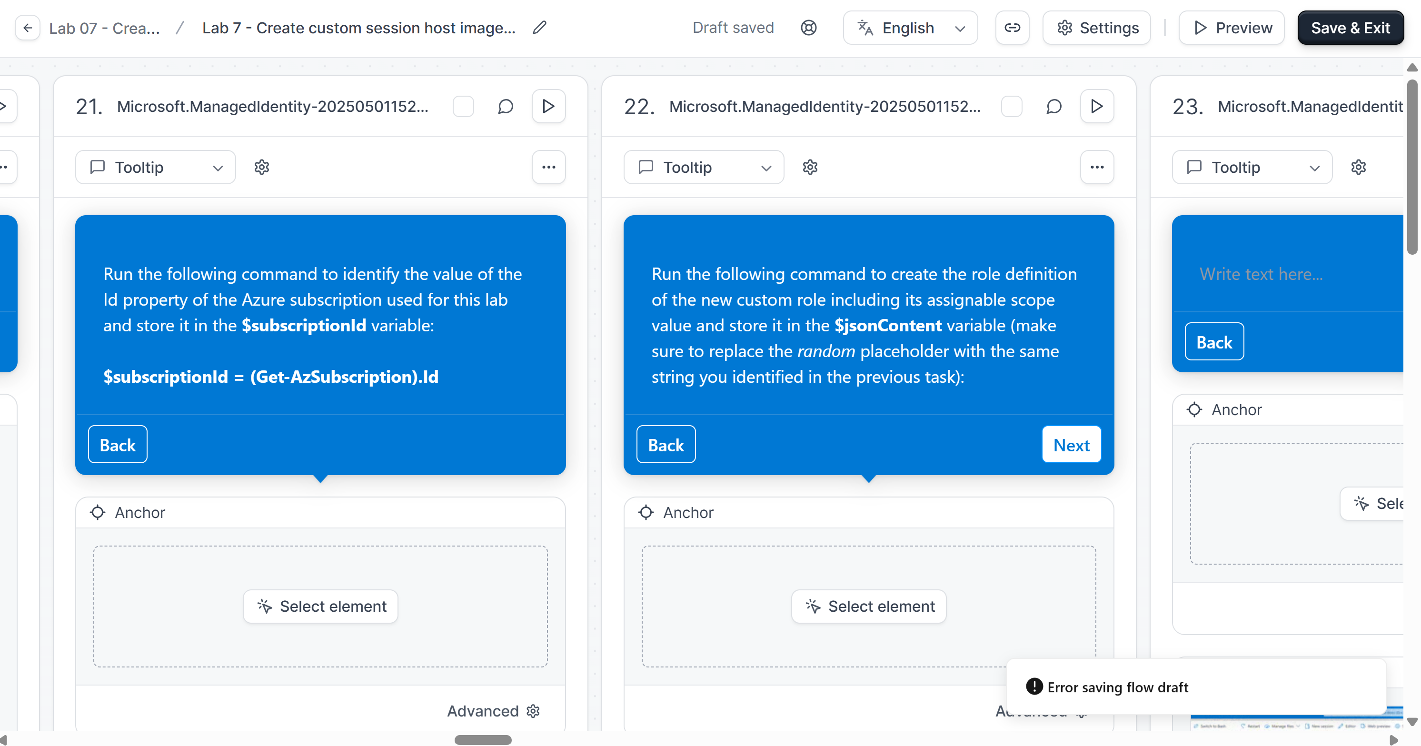Click the Draft saved status text
This screenshot has width=1421, height=746.
[x=733, y=28]
